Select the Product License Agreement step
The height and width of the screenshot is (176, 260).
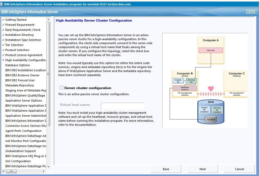23,55
